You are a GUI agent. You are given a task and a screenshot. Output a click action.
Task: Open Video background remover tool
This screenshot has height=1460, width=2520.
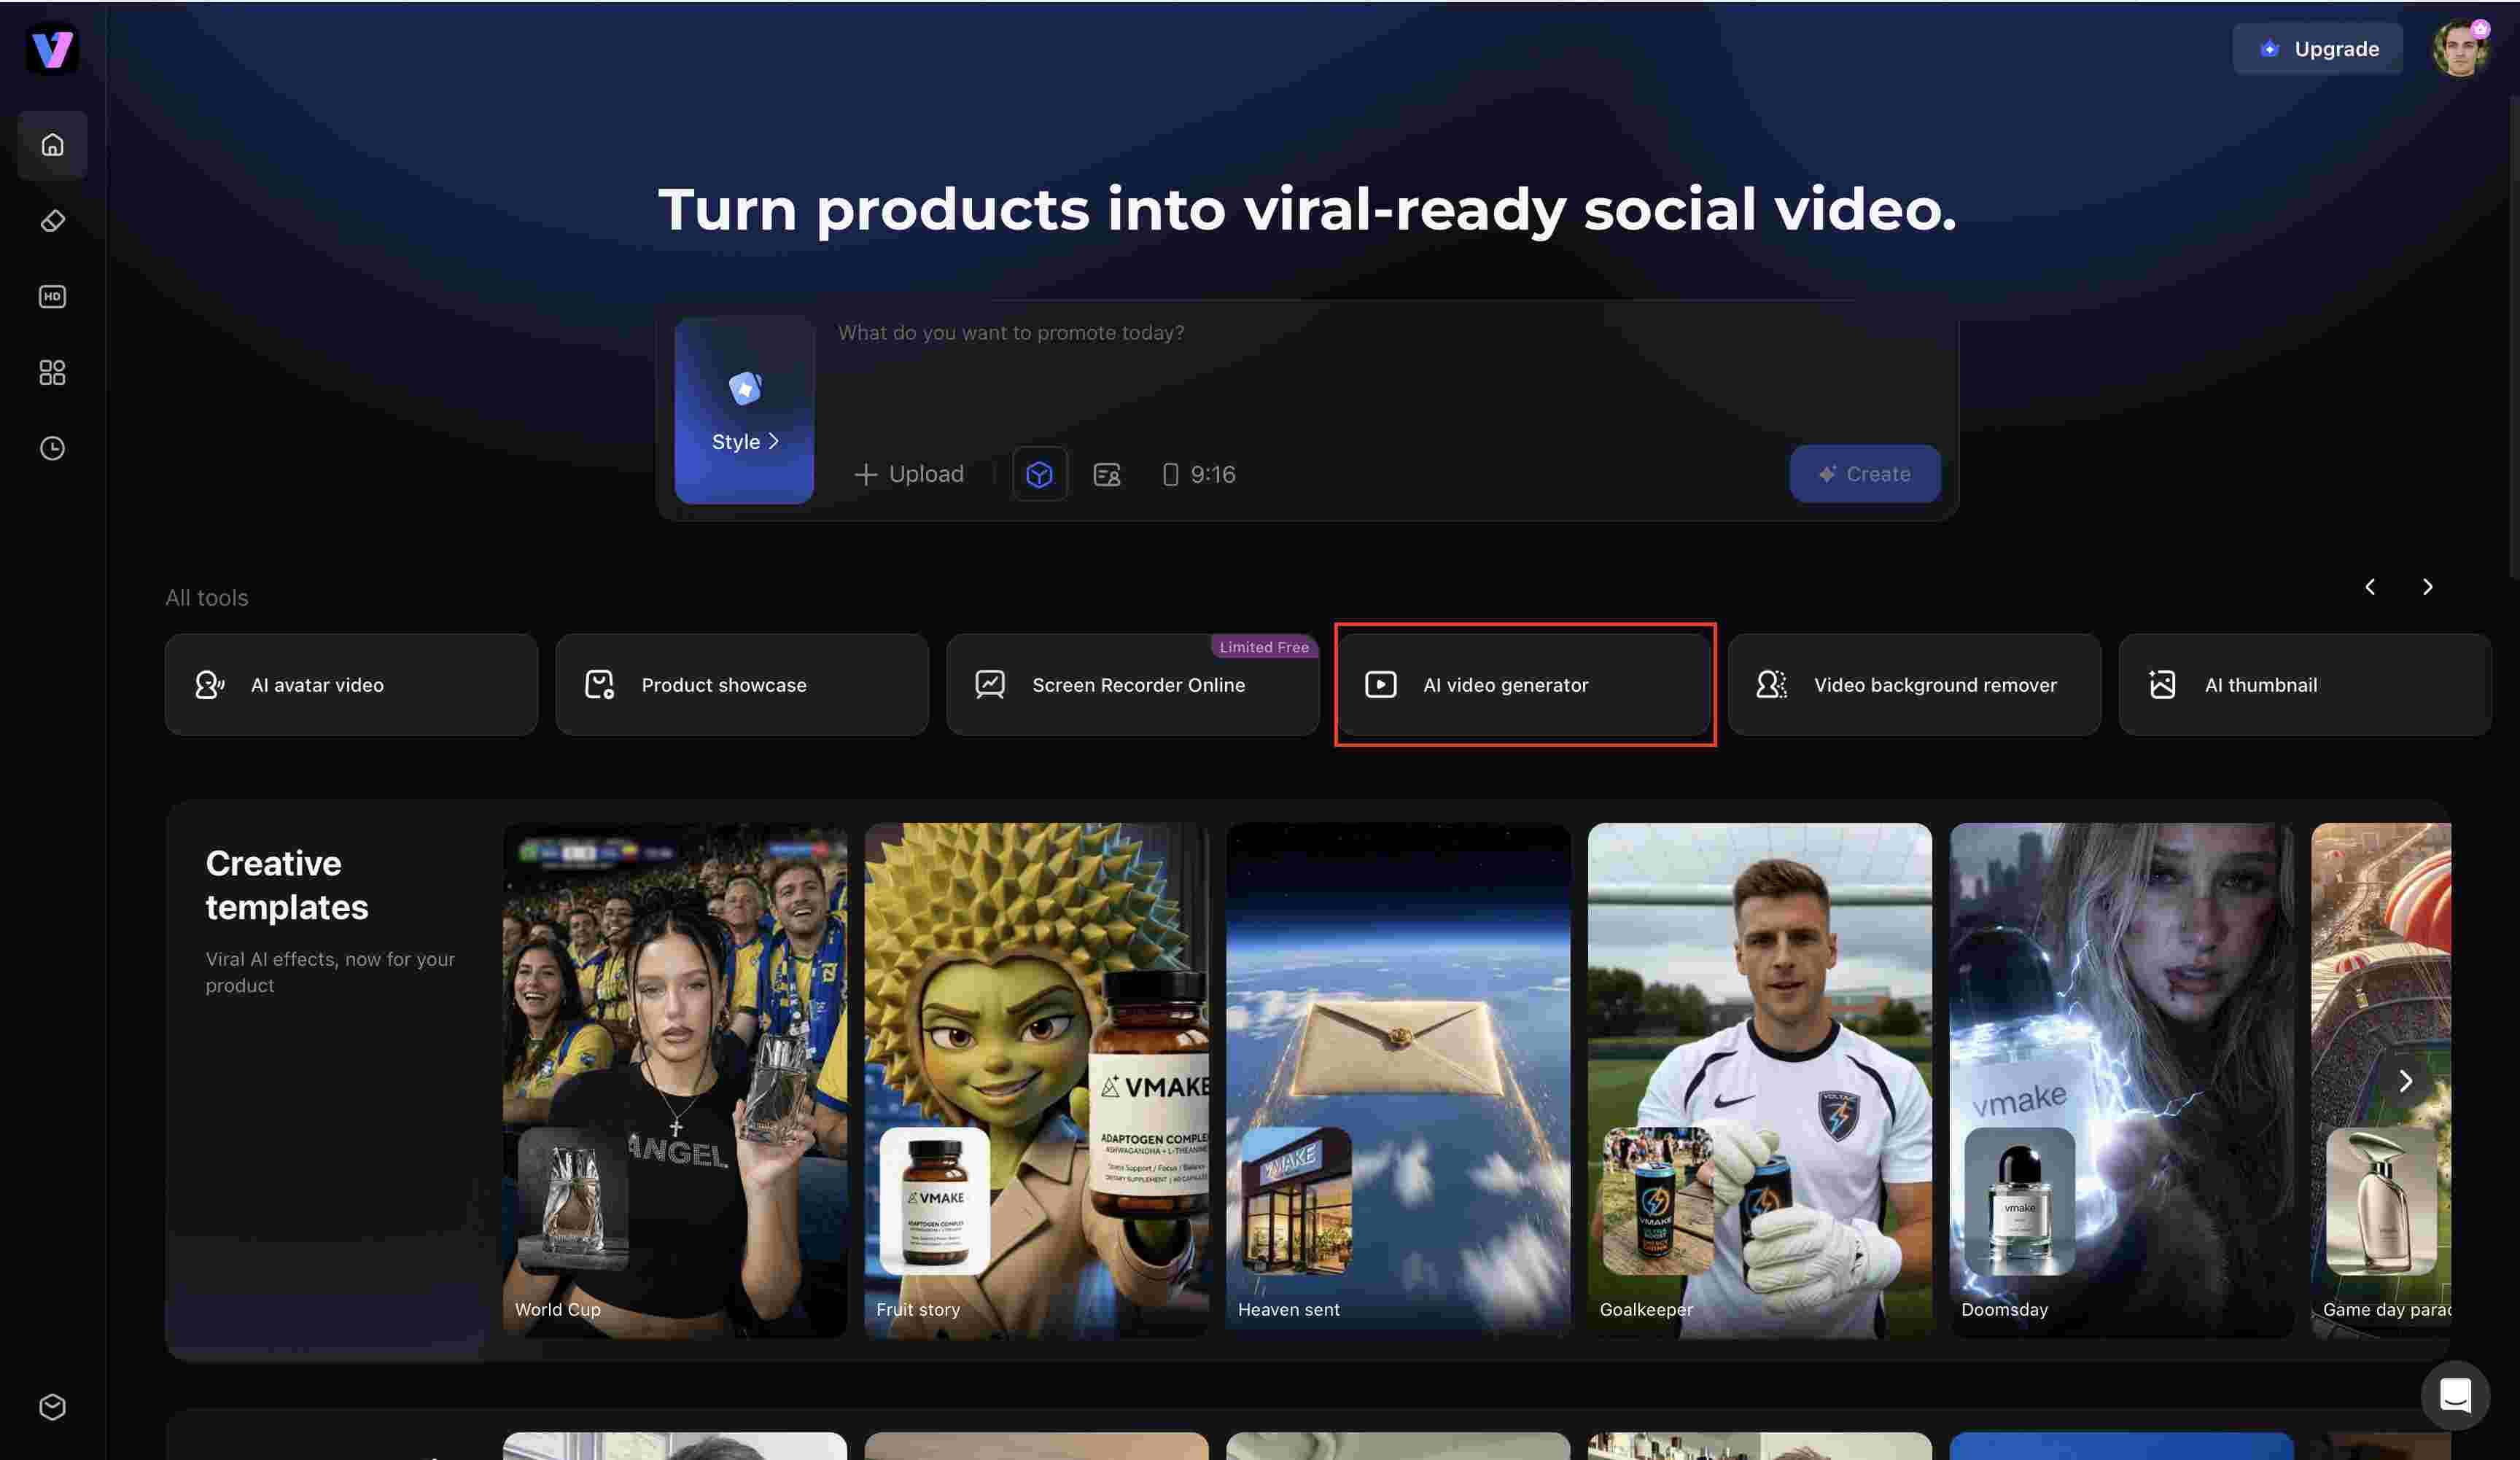(x=1914, y=684)
